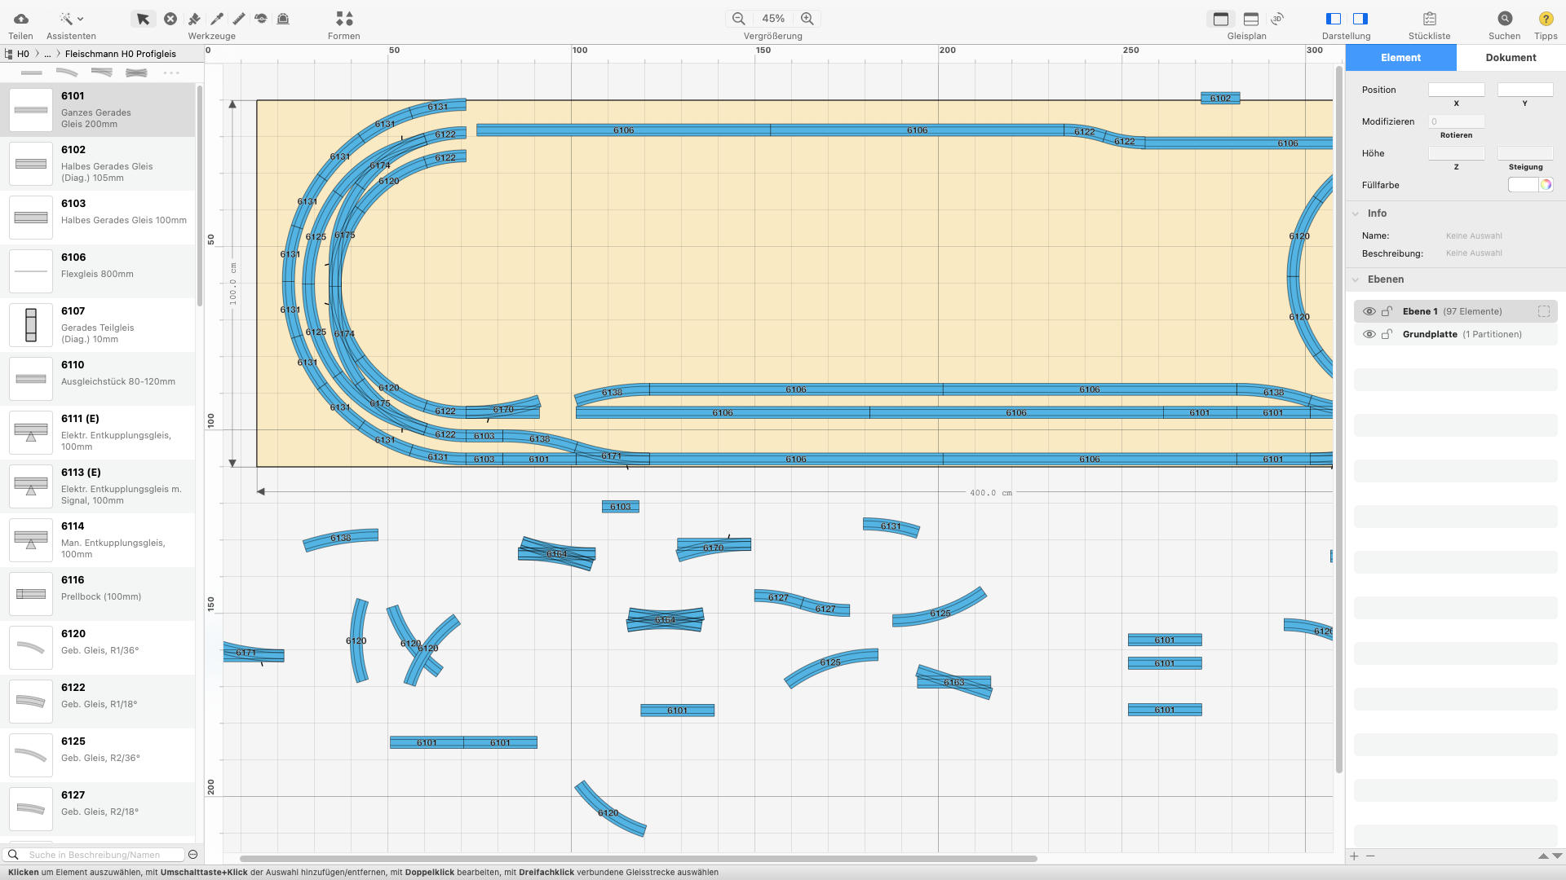Toggle the lock on Ebene 1
Viewport: 1566px width, 880px height.
[1387, 311]
